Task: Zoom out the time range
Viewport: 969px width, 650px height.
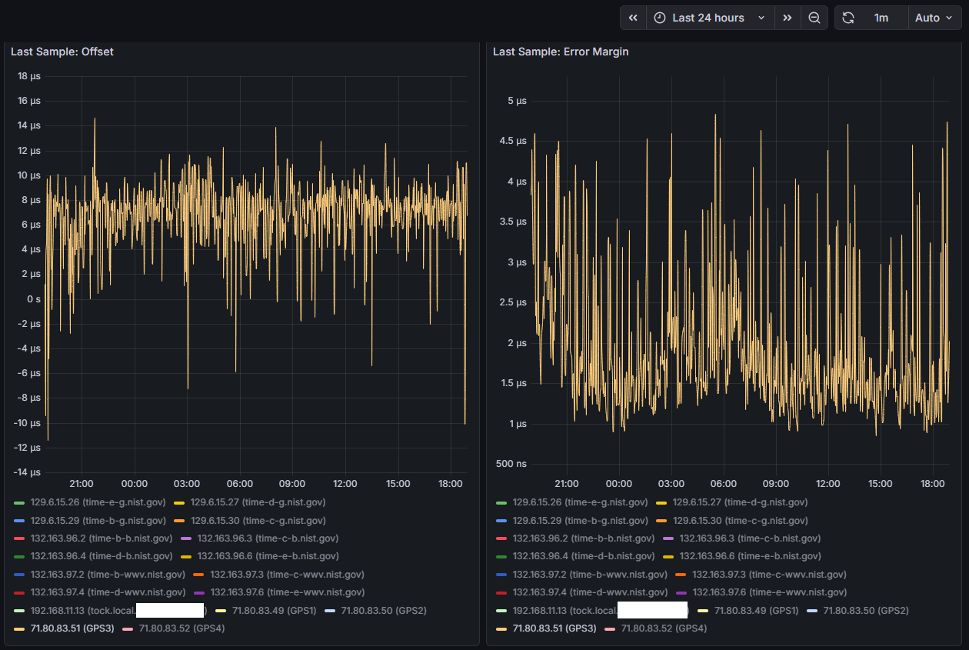Action: 814,18
